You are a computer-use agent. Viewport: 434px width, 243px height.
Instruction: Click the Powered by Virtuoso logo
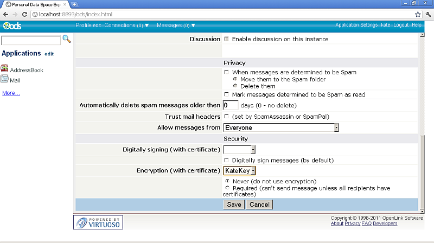coord(98,222)
